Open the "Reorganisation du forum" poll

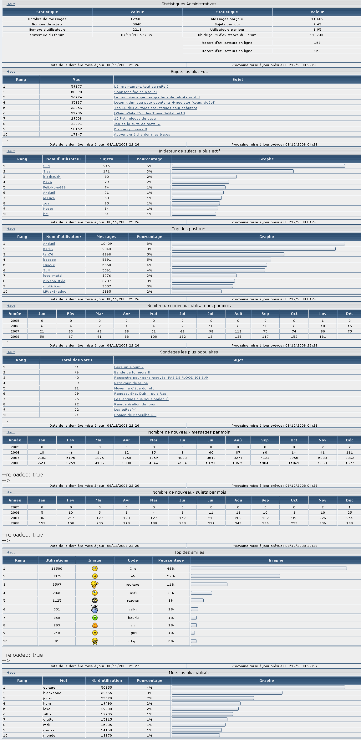coord(136,404)
